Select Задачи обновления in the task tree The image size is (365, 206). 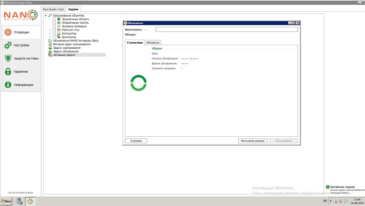pos(65,51)
